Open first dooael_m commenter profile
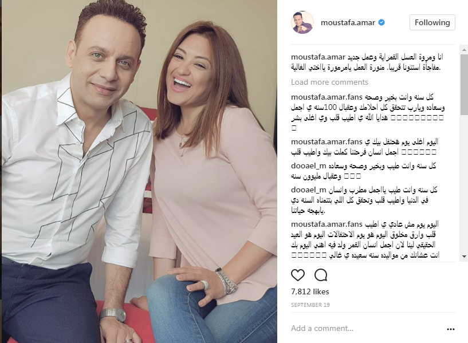The image size is (468, 343). [x=308, y=165]
